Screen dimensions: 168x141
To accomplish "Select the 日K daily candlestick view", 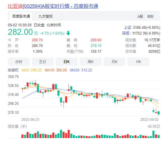I will pyautogui.click(x=67, y=61).
